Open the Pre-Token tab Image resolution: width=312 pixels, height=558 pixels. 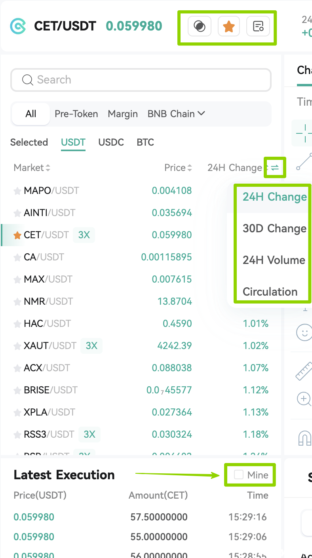click(76, 114)
